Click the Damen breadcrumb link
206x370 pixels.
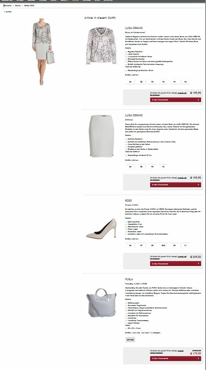coord(18,5)
